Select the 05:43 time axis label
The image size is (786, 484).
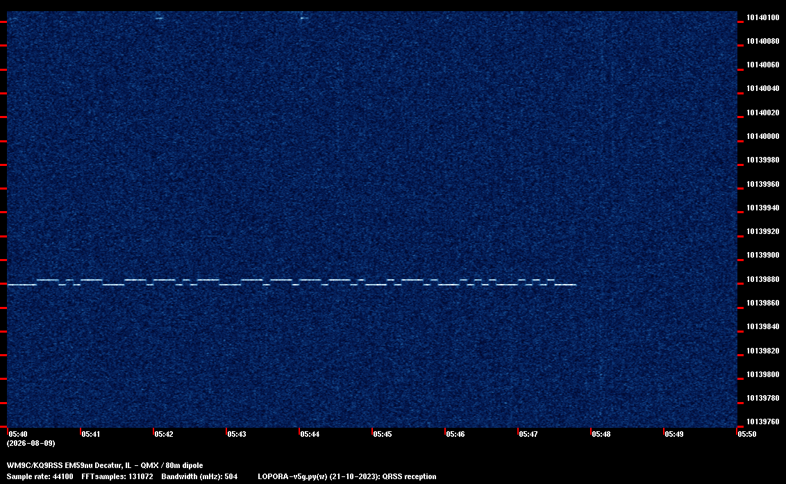[x=237, y=434]
